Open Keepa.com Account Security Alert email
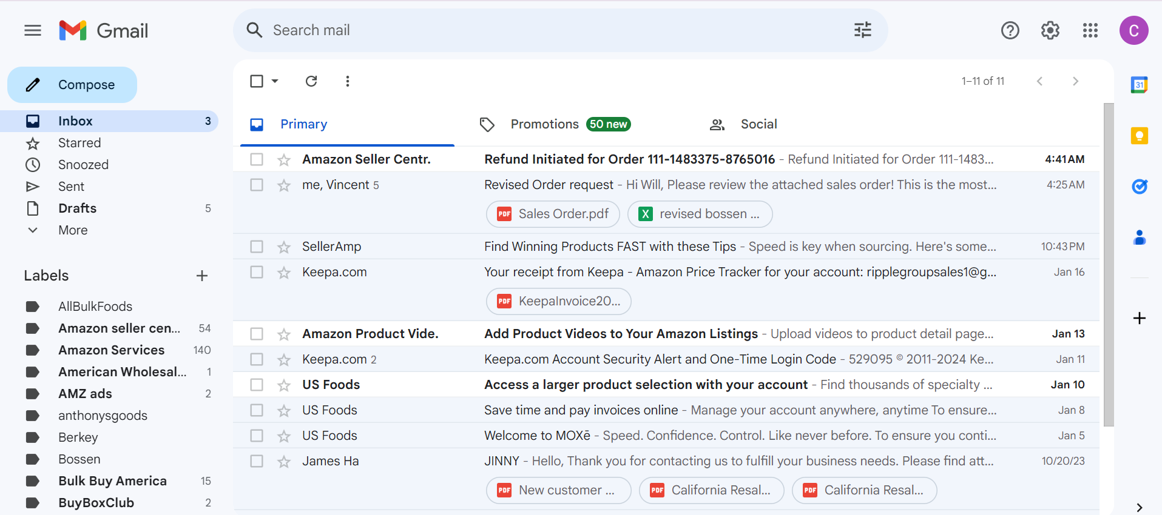 [x=666, y=359]
